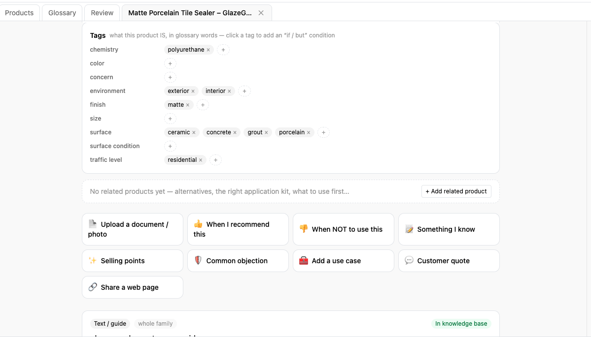The image size is (591, 337).
Task: Click Share a web page
Action: [133, 287]
